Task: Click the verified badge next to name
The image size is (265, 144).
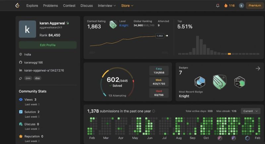Action: pos(68,23)
